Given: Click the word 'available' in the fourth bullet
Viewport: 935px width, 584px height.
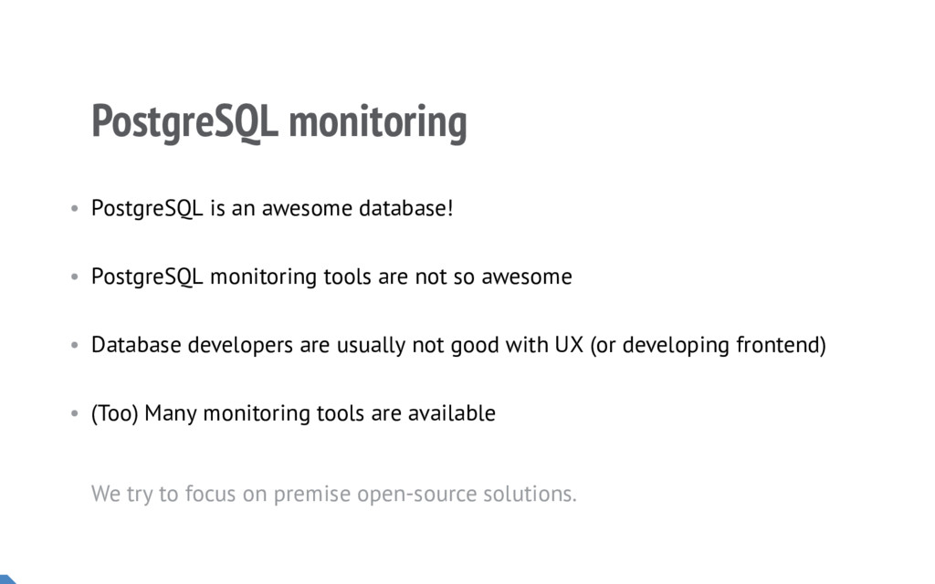Looking at the screenshot, I should click(451, 413).
